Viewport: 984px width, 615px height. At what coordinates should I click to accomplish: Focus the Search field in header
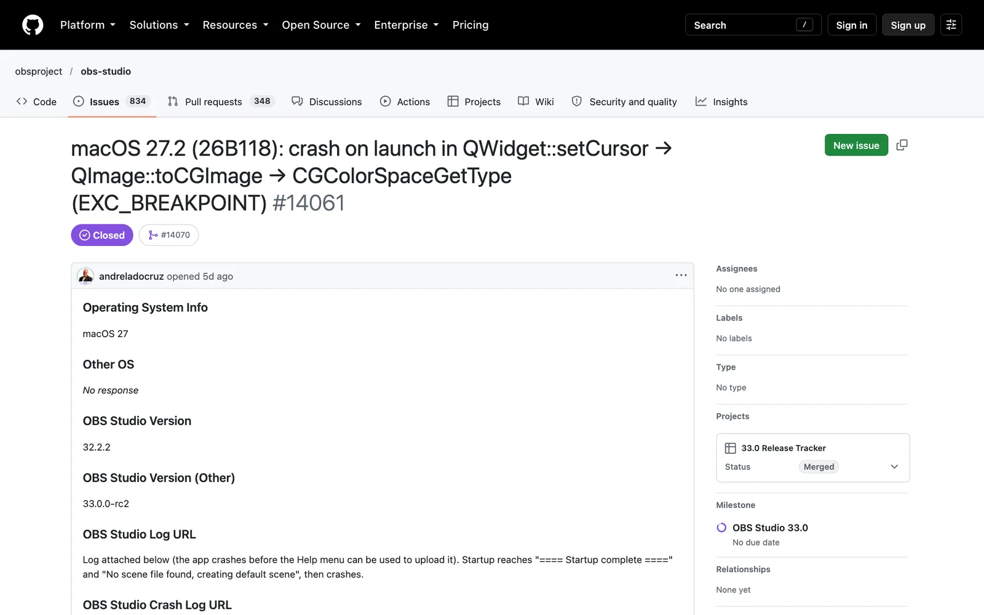753,25
